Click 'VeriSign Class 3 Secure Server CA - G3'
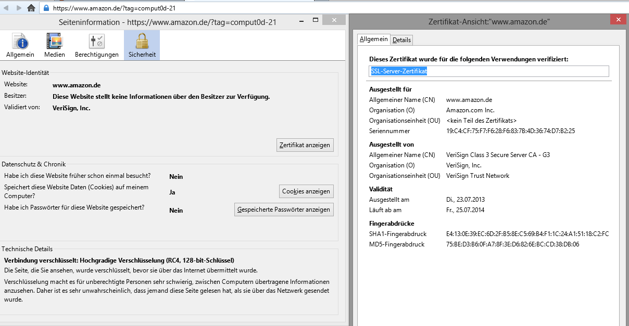This screenshot has width=629, height=326. tap(498, 155)
